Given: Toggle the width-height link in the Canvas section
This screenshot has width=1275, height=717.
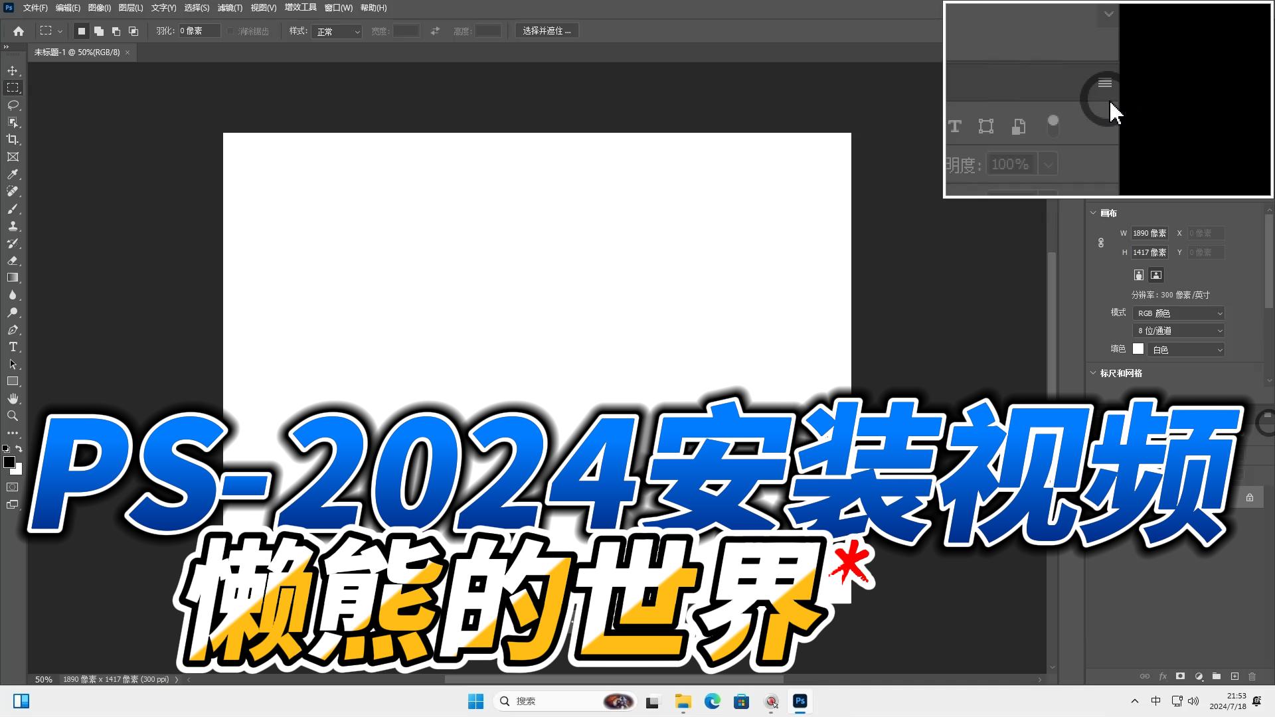Looking at the screenshot, I should (x=1100, y=243).
